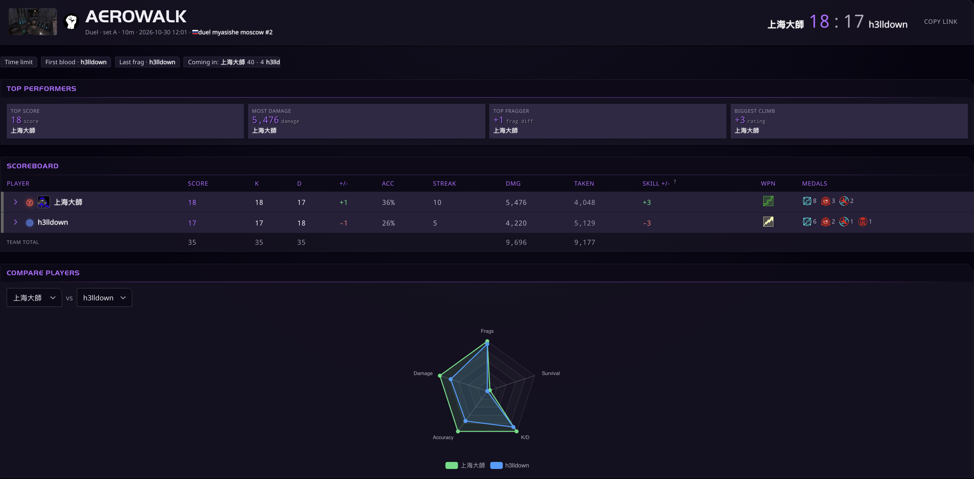Expand 上海大師's scoreboard row
Screen dimensions: 974x479
point(15,202)
